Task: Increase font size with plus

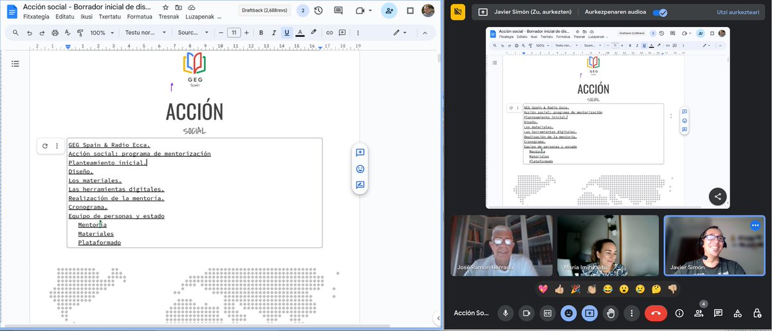Action: click(248, 32)
